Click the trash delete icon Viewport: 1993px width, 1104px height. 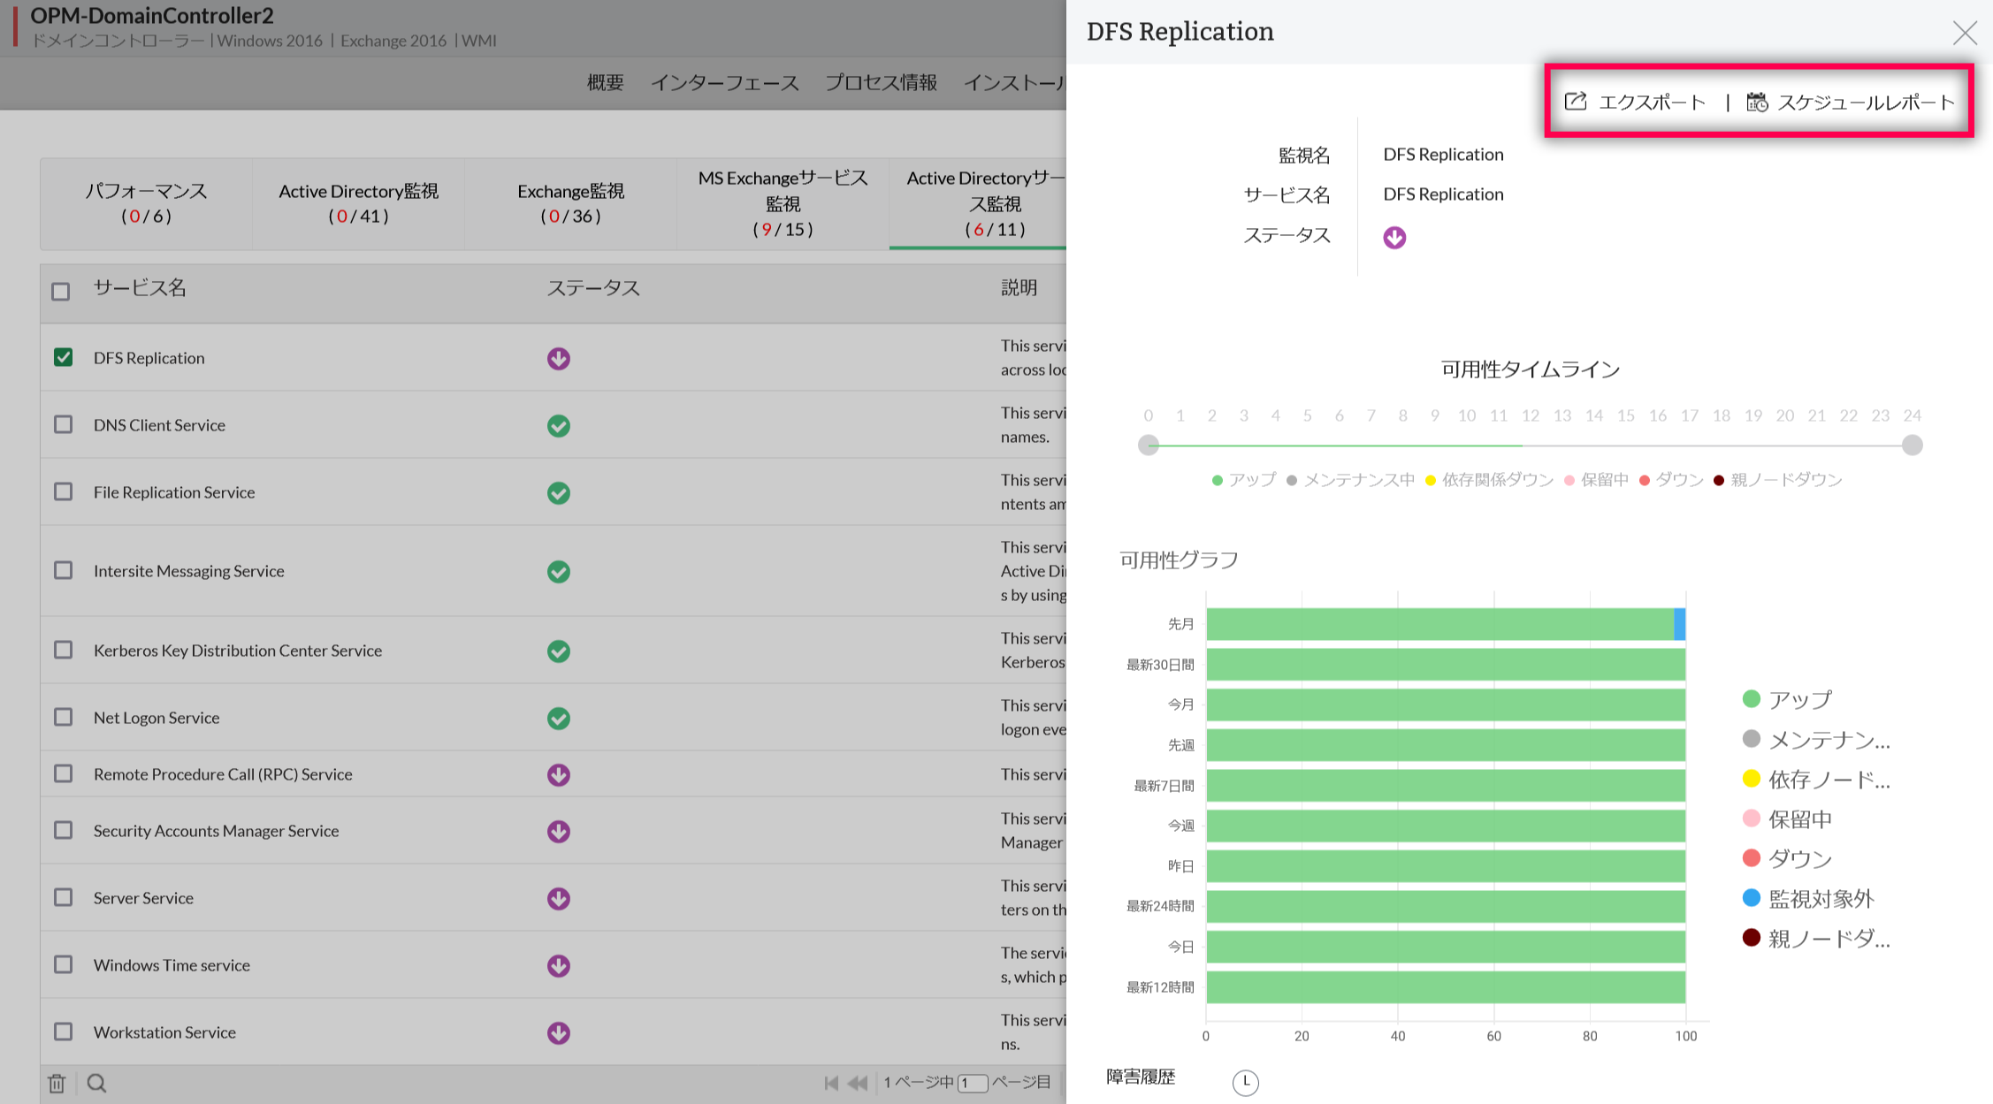[57, 1083]
